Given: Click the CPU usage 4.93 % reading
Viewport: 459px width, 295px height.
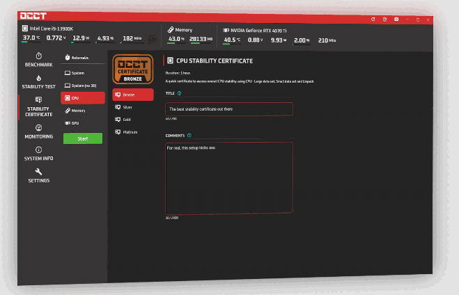Looking at the screenshot, I should [105, 38].
